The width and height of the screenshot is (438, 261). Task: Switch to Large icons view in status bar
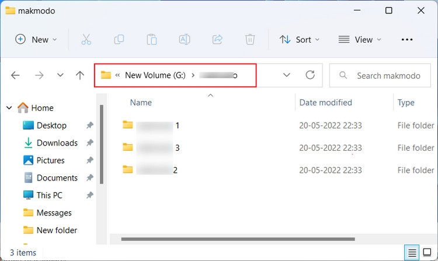coord(427,252)
